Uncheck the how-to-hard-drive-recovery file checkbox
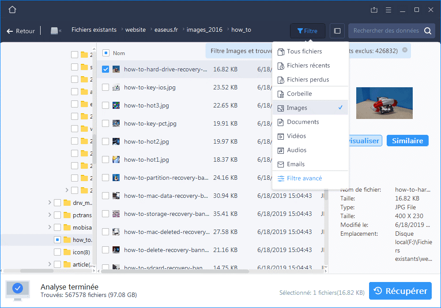Image resolution: width=441 pixels, height=308 pixels. pyautogui.click(x=106, y=69)
